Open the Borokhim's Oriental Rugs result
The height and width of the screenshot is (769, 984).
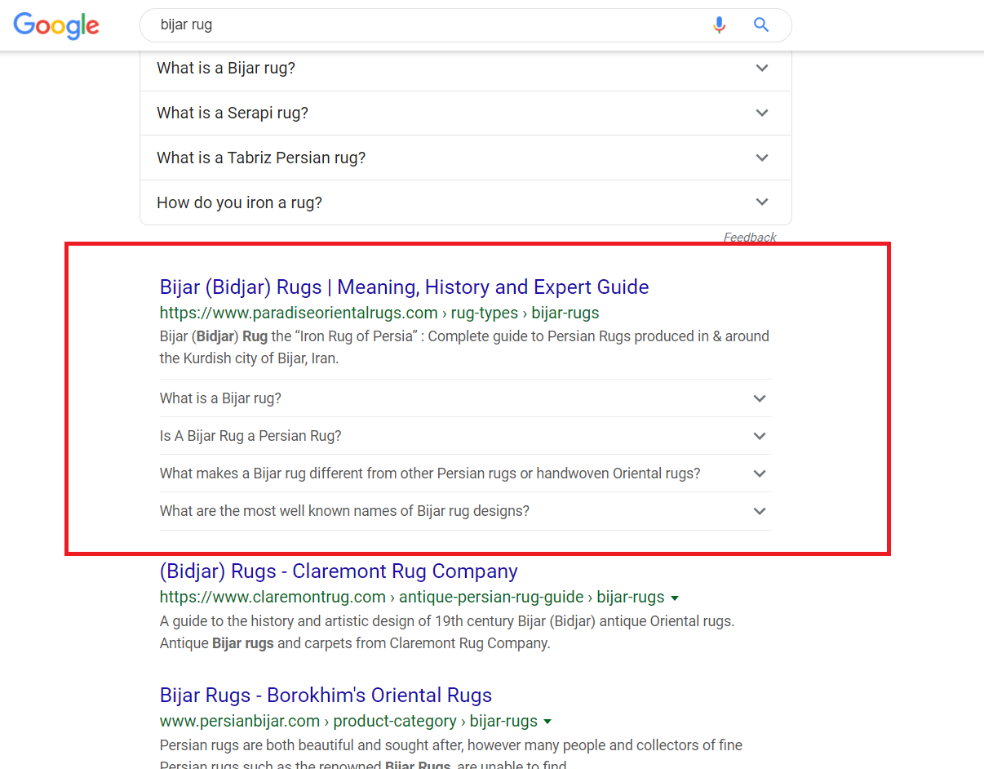coord(326,695)
